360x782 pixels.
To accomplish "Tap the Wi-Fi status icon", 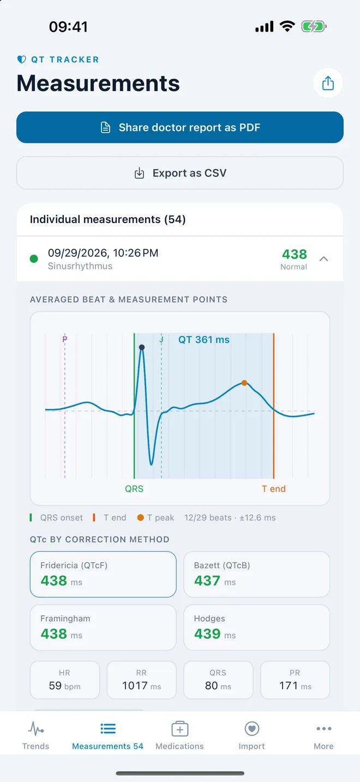I will click(x=287, y=26).
